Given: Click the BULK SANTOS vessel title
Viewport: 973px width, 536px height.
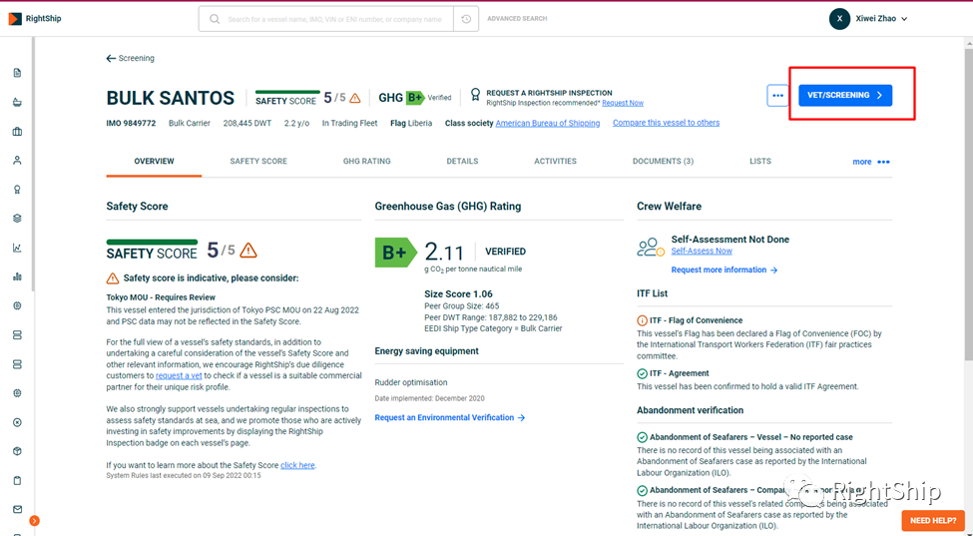Looking at the screenshot, I should 171,98.
